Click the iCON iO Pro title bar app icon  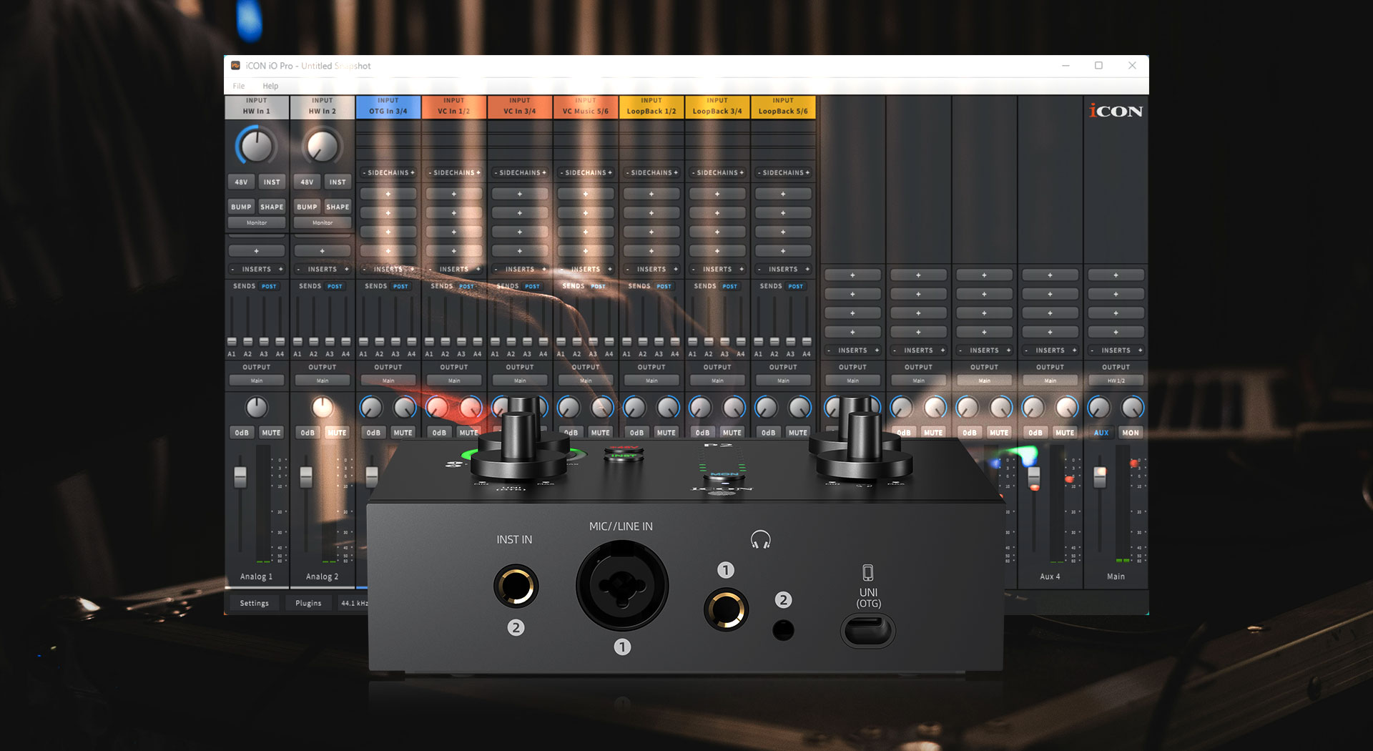(x=235, y=65)
